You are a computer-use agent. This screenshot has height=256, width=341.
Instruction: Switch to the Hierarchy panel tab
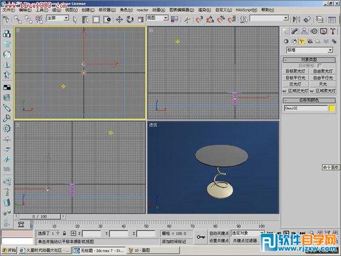(x=304, y=31)
